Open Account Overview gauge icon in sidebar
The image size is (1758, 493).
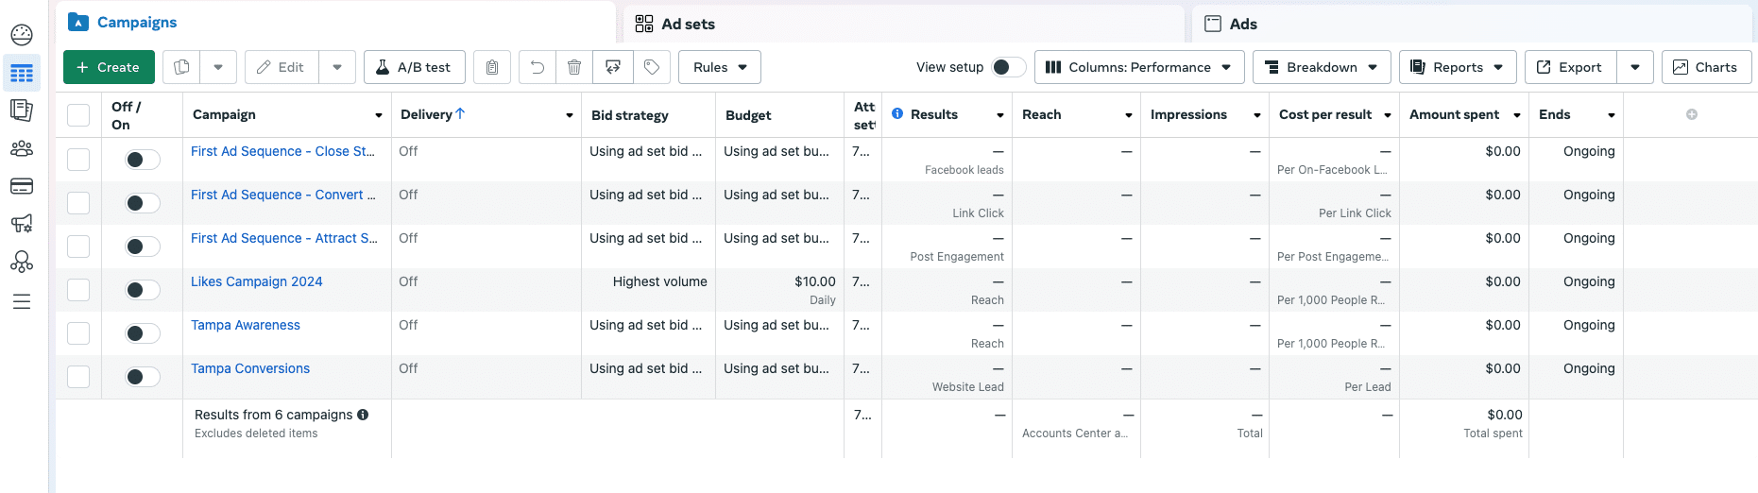point(22,35)
